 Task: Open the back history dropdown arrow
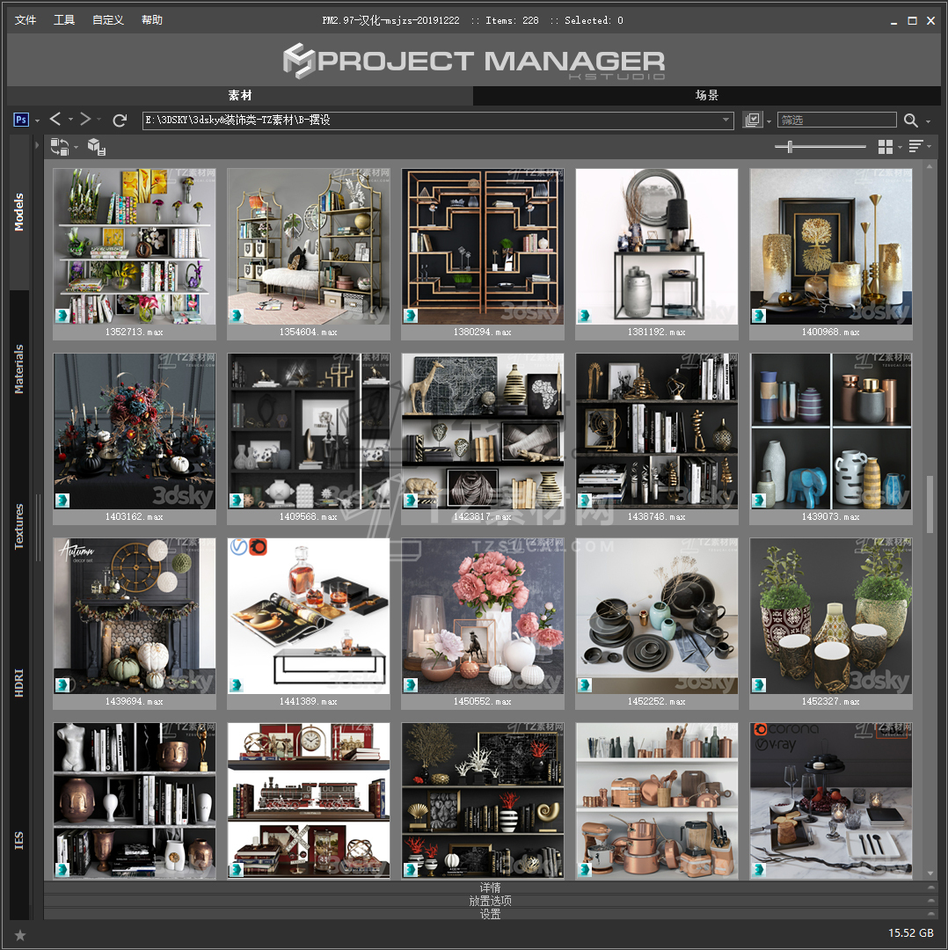(x=71, y=120)
